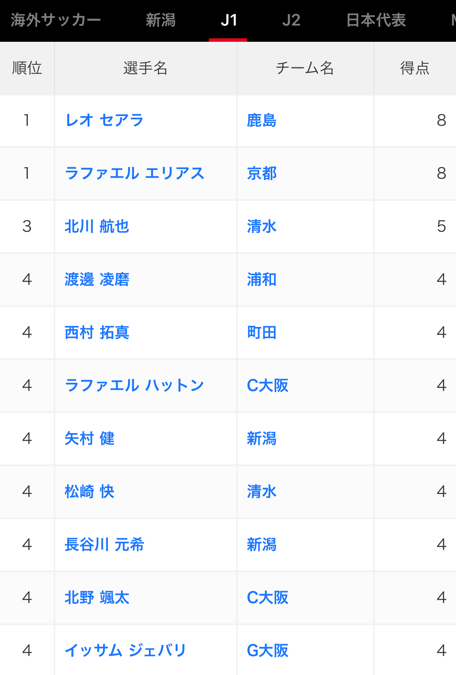456x675 pixels.
Task: Open 西村 拓真 player page
Action: pyautogui.click(x=97, y=332)
